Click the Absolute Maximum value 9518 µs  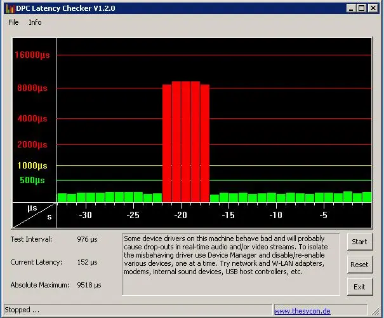pos(88,284)
